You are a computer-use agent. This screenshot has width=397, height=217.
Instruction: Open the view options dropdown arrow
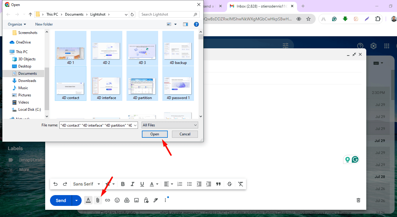175,24
